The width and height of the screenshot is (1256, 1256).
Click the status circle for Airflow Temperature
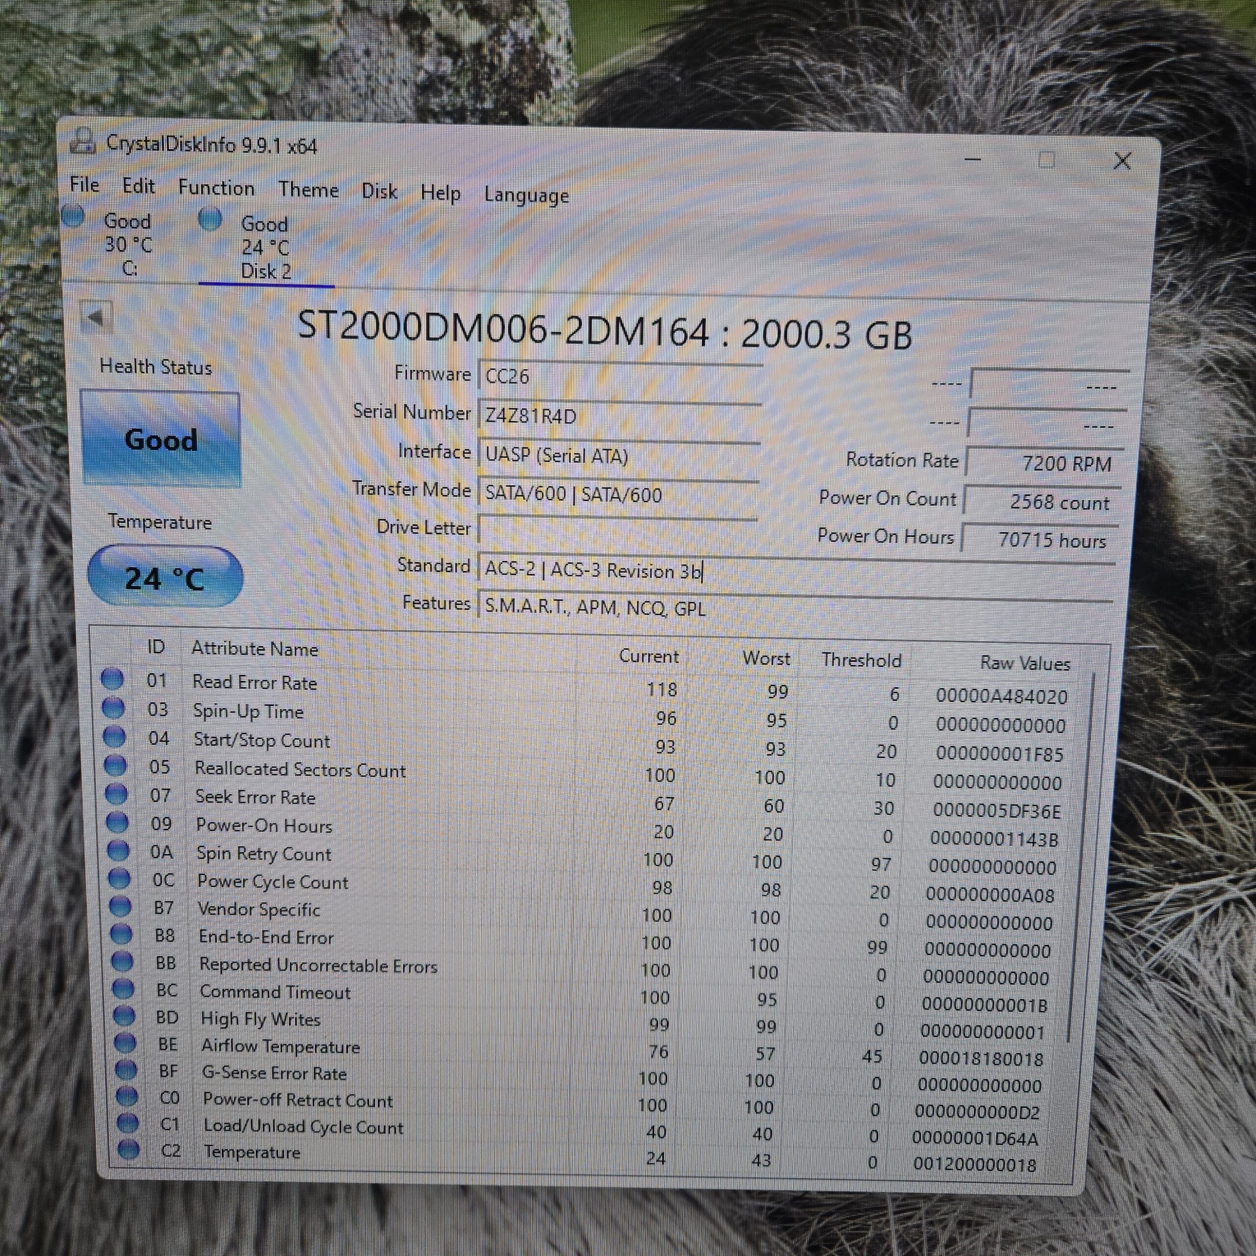[125, 1043]
